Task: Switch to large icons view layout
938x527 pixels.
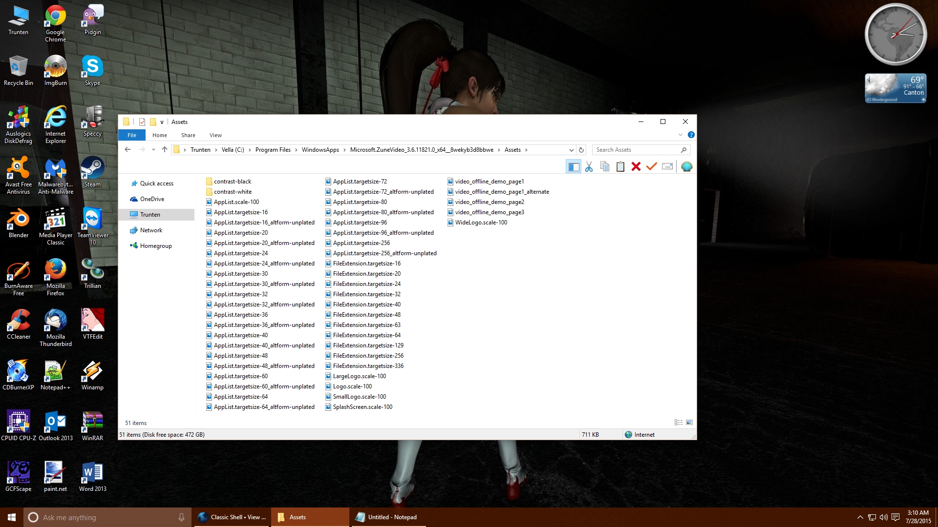Action: (689, 423)
